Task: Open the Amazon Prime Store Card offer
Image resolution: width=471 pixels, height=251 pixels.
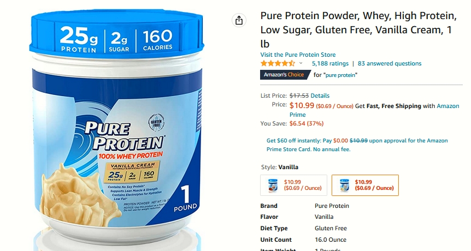Action: [357, 145]
